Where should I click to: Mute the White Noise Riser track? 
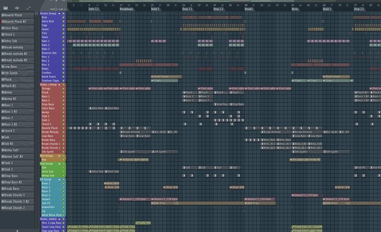pos(63,215)
